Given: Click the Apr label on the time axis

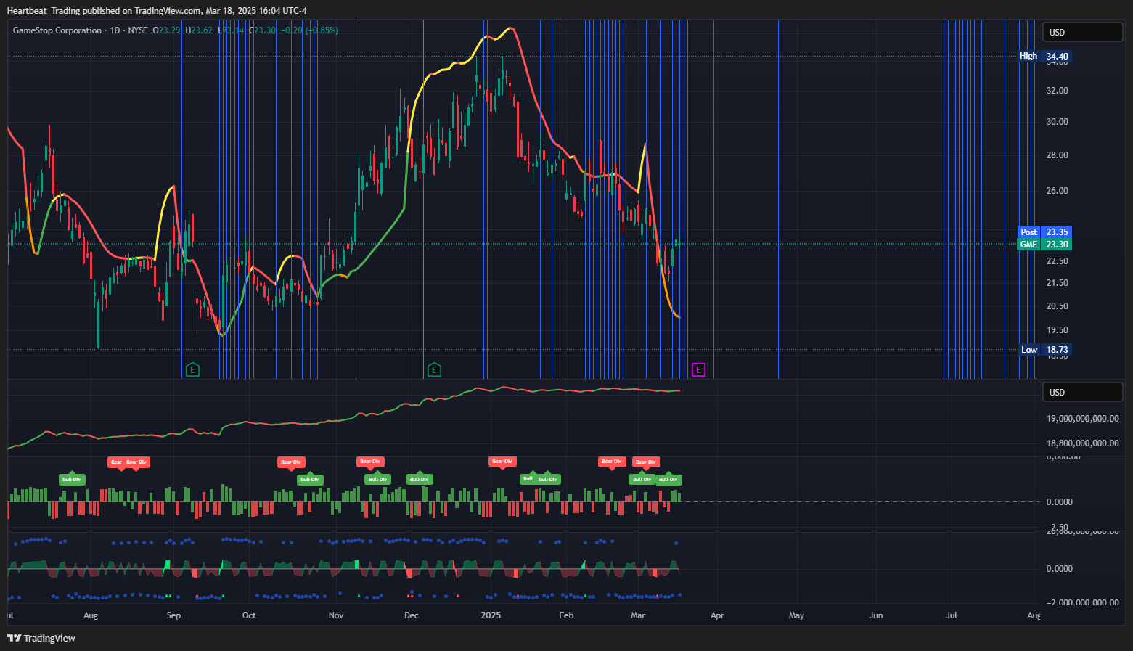Looking at the screenshot, I should pos(717,615).
